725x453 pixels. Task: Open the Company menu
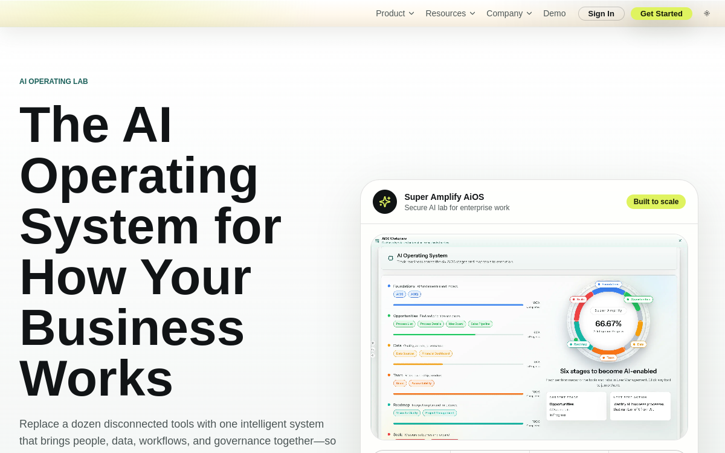pos(509,13)
